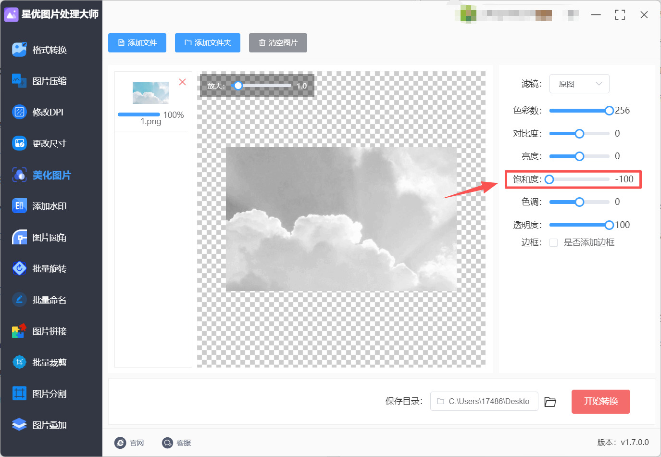Select 美化图片 menu label

coord(52,175)
